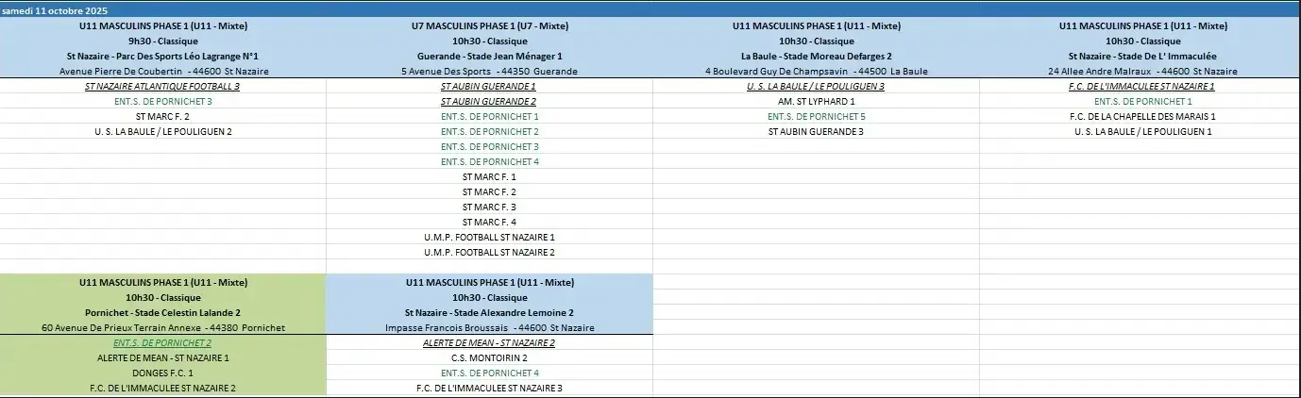Image resolution: width=1301 pixels, height=398 pixels.
Task: Click the Impasse Francois Broussais address cell
Action: click(x=489, y=328)
